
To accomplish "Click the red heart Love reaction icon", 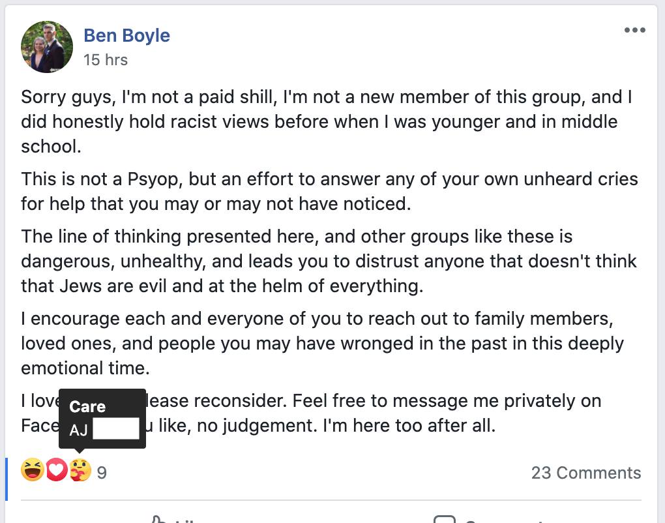I will click(57, 470).
